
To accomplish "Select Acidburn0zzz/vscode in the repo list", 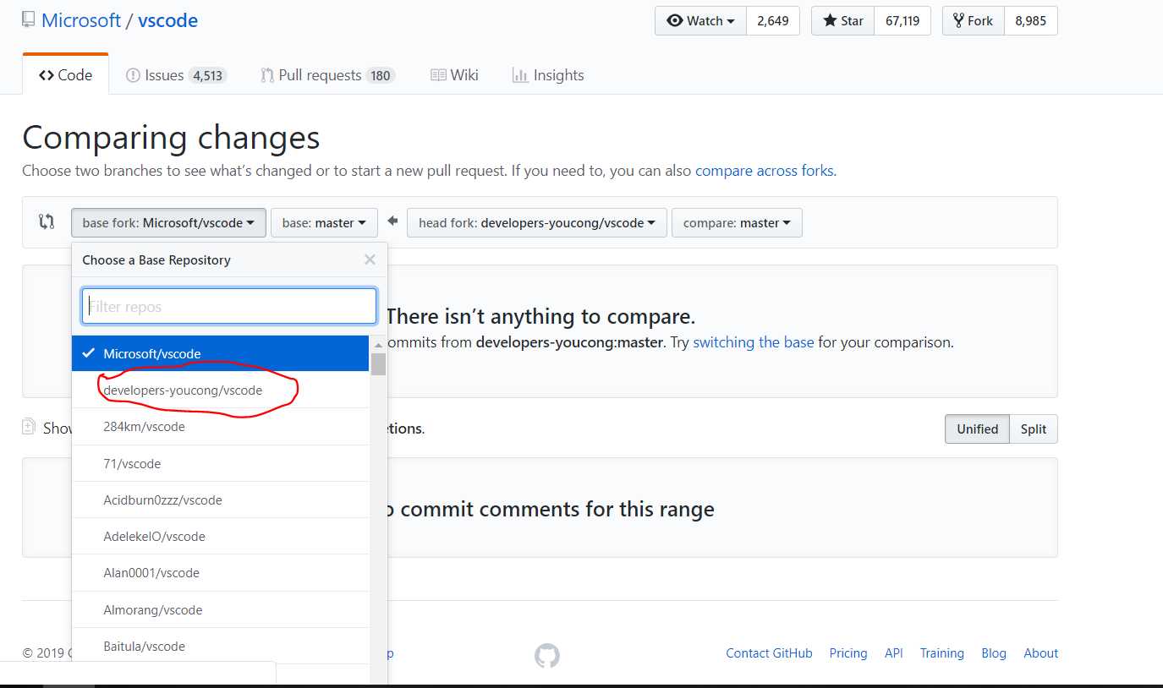I will 221,500.
